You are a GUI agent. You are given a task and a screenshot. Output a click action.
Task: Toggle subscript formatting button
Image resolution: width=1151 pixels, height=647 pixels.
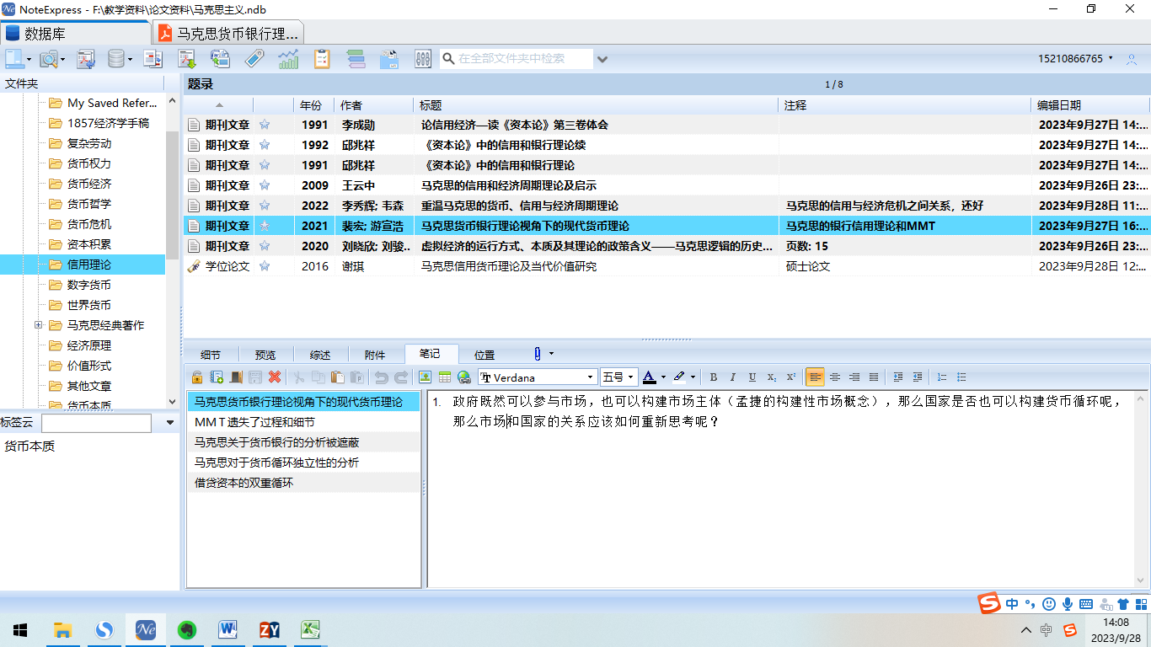pos(772,377)
